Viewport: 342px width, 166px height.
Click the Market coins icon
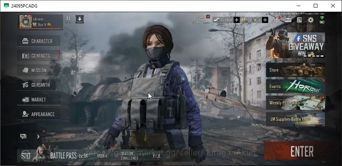click(25, 100)
